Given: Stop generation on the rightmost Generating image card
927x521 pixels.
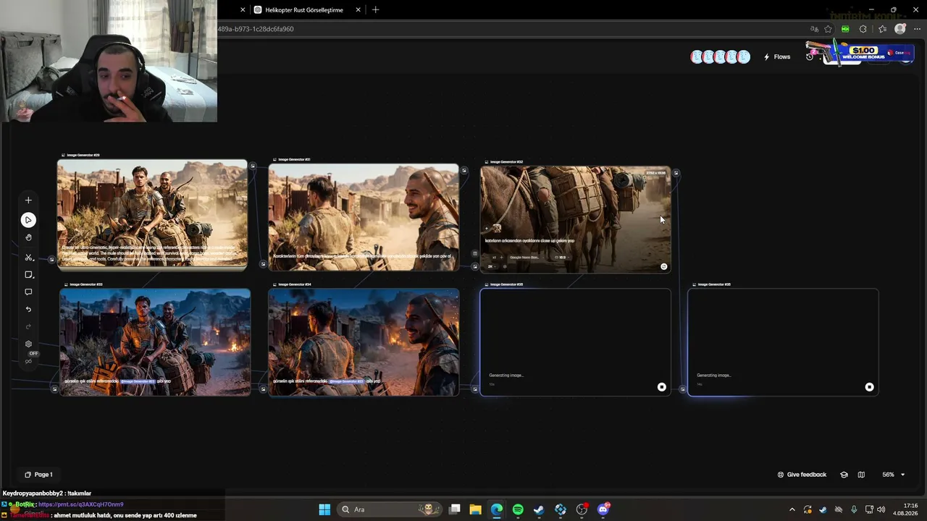Looking at the screenshot, I should click(869, 387).
